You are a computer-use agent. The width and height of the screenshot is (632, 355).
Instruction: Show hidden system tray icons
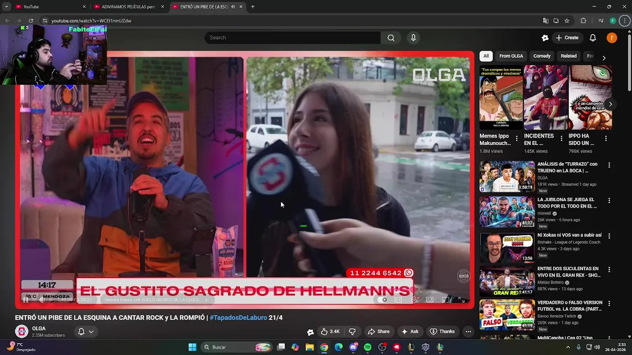568,347
